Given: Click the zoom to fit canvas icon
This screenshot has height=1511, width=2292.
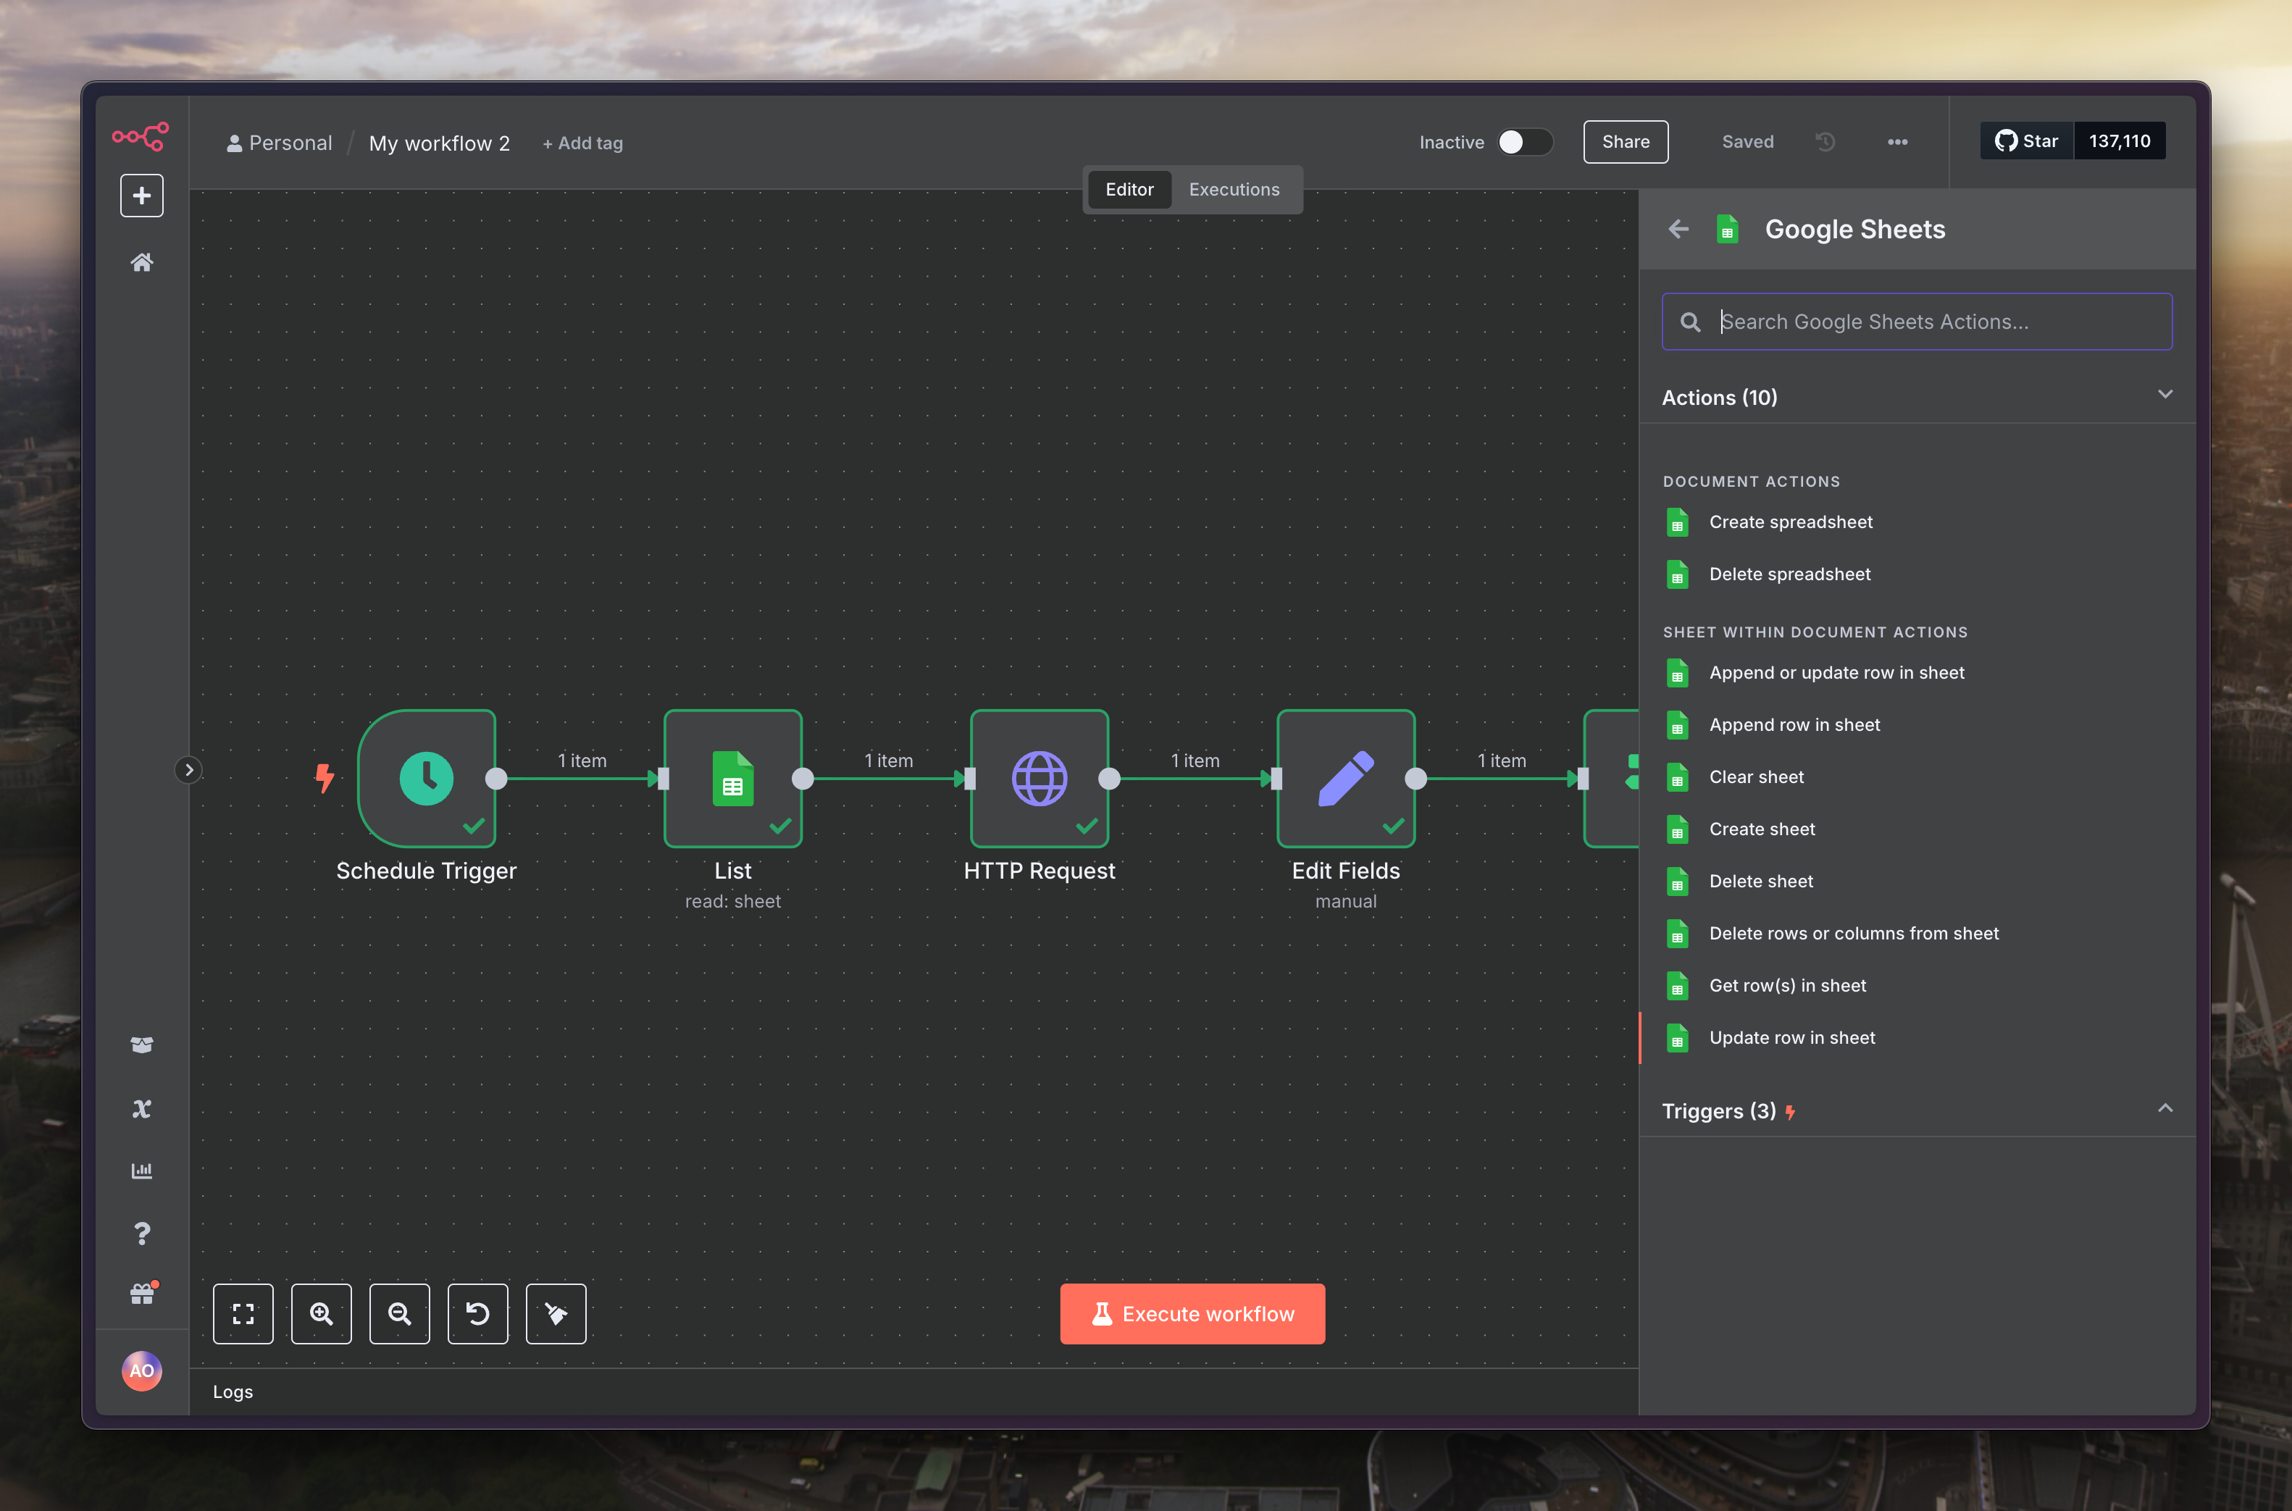Looking at the screenshot, I should (x=243, y=1313).
